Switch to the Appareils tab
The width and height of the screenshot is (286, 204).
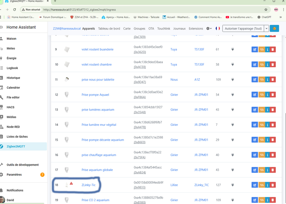pyautogui.click(x=88, y=29)
